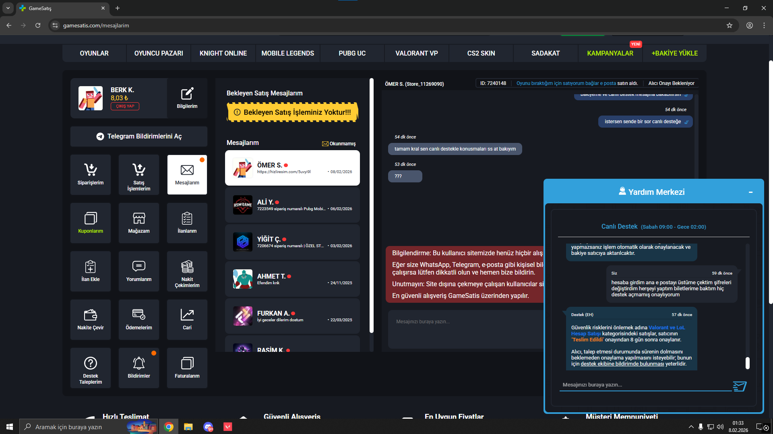Viewport: 773px width, 434px height.
Task: Open KAMPANYALAR menu item
Action: click(x=610, y=53)
